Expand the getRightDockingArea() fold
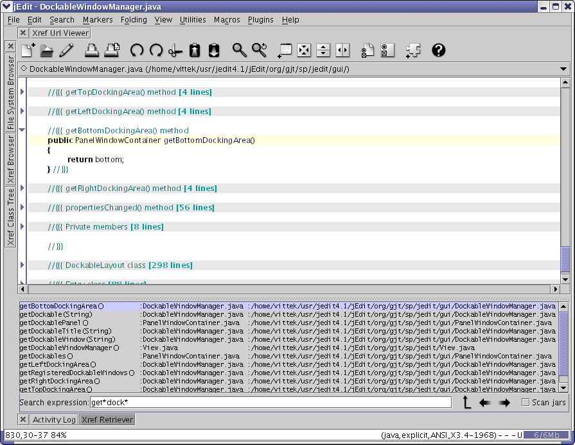This screenshot has height=445, width=575. click(x=22, y=188)
